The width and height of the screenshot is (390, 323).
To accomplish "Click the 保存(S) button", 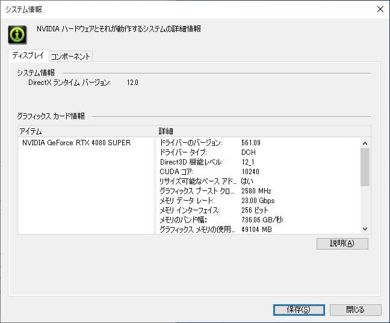I will coord(299,310).
